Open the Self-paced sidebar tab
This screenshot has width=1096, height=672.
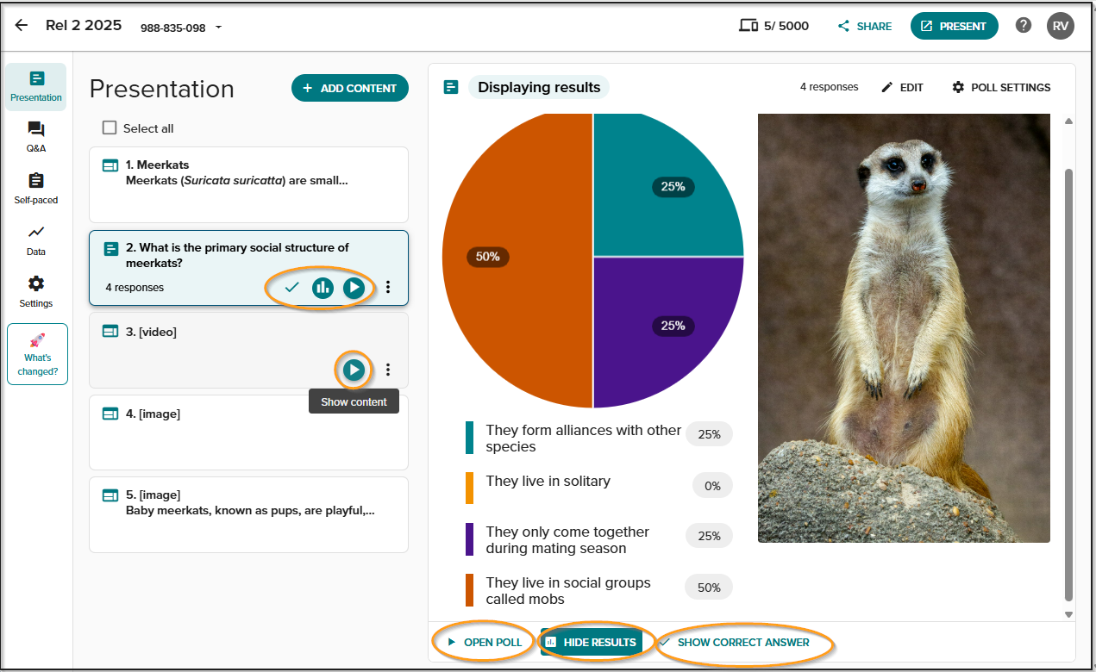click(36, 190)
